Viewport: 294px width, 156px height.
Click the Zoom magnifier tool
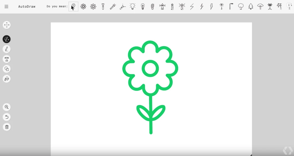(x=7, y=107)
